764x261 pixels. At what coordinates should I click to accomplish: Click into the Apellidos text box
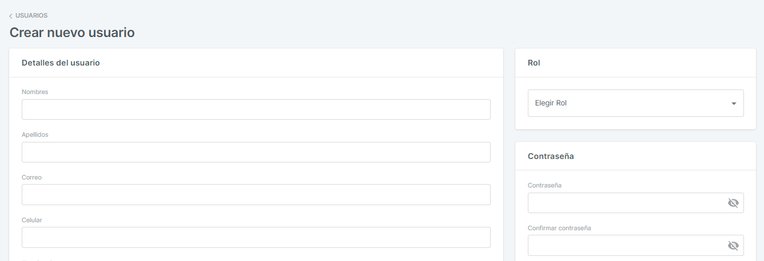[256, 152]
